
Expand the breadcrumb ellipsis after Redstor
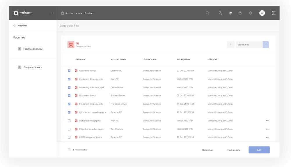[79, 13]
